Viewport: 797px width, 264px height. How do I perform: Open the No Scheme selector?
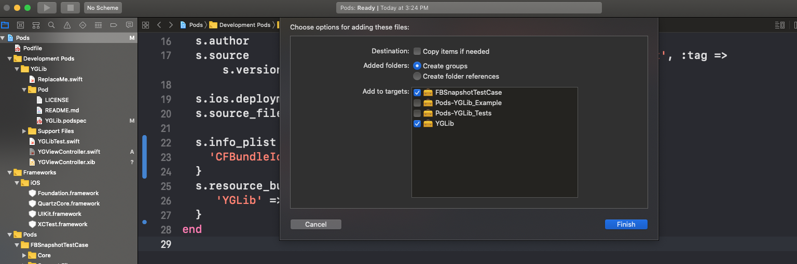[x=103, y=8]
